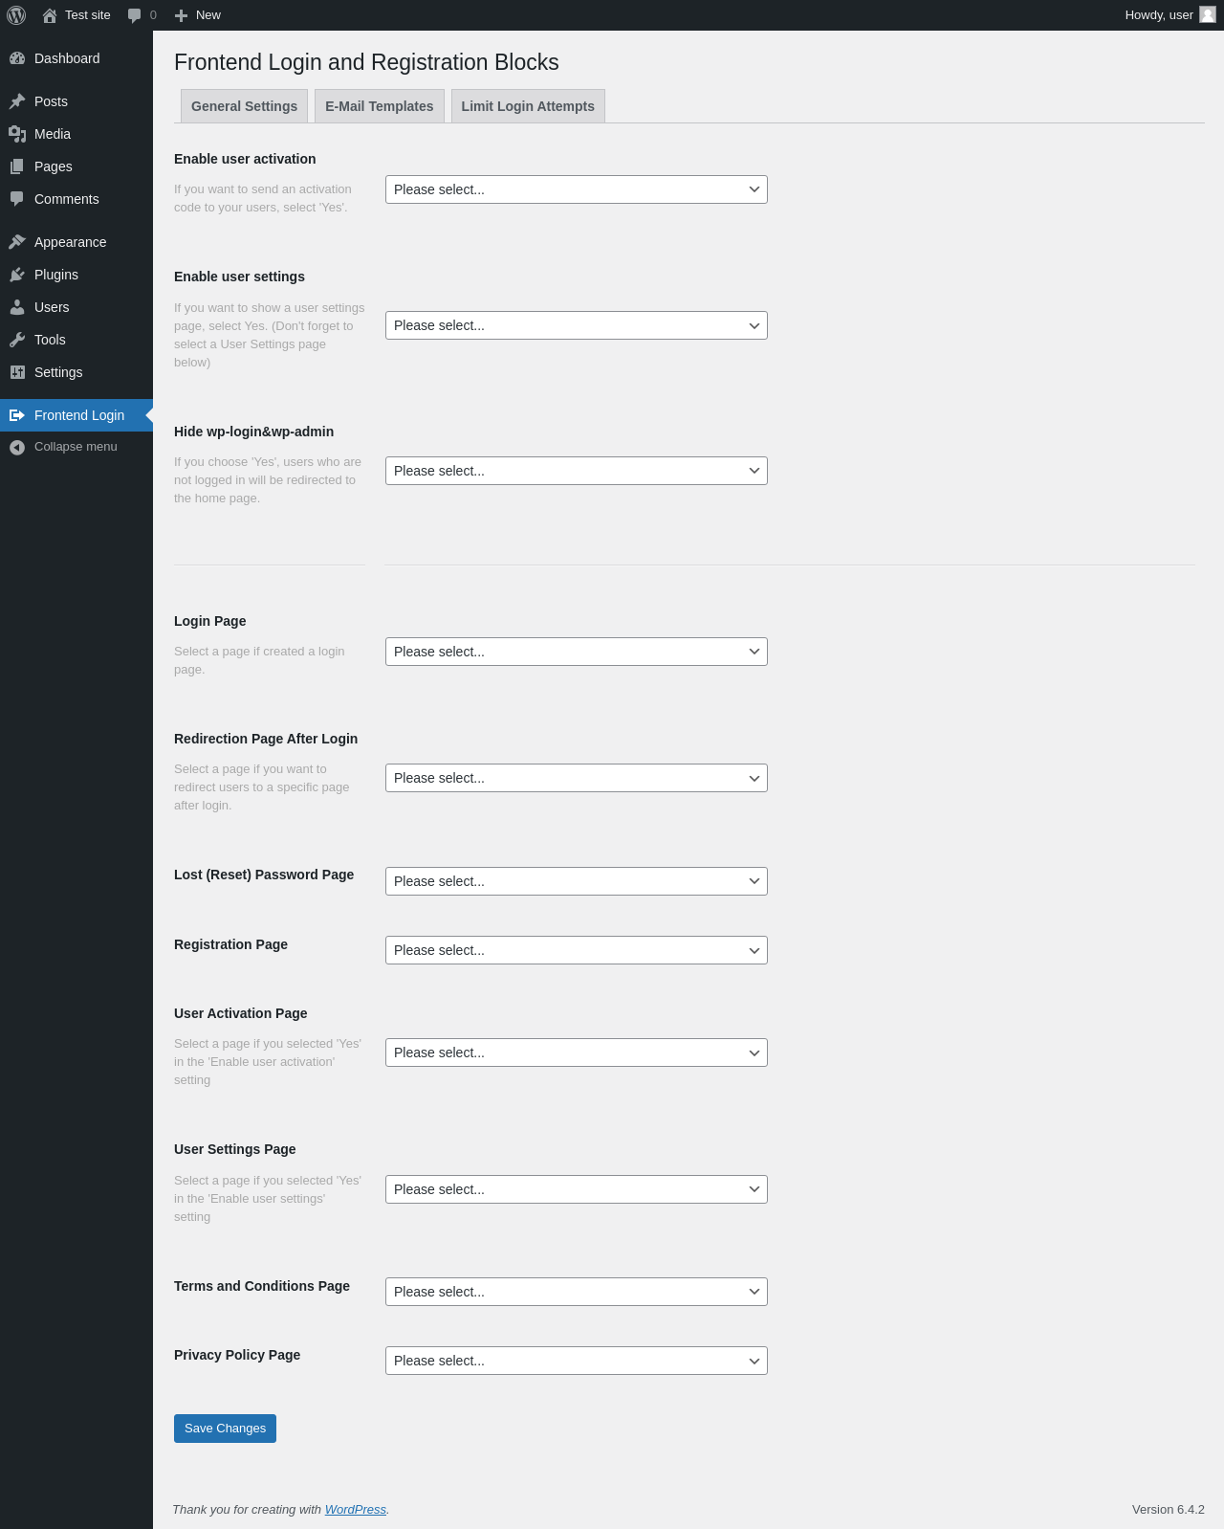Image resolution: width=1224 pixels, height=1529 pixels.
Task: Click the New link in admin bar
Action: pyautogui.click(x=208, y=15)
